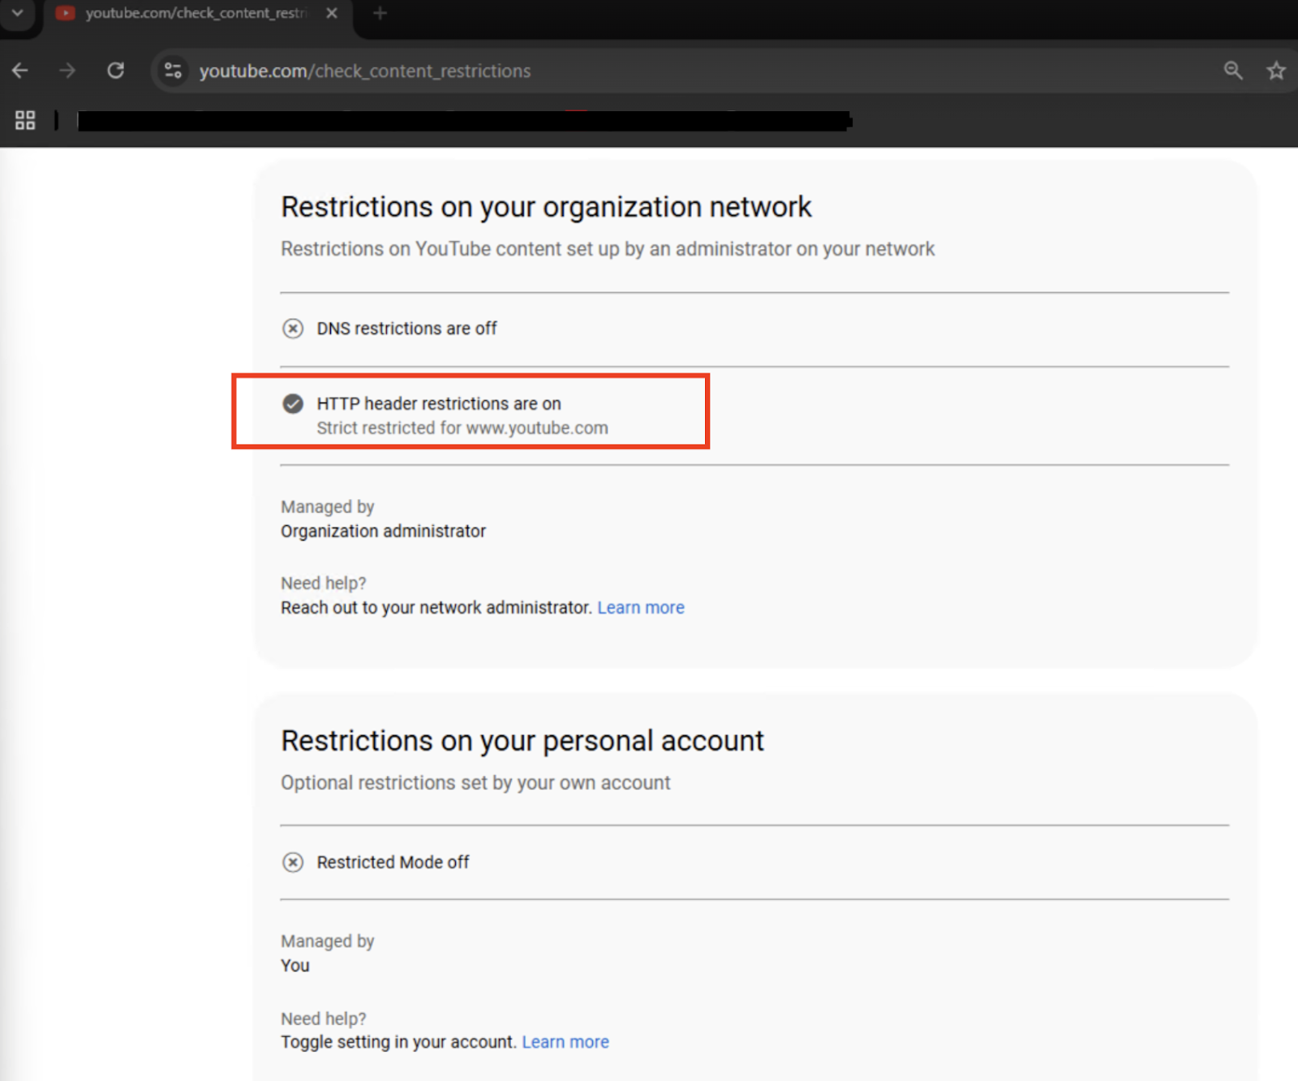Click 'Restrictions on your organization network' heading
Screen dimensions: 1298x1081
pos(546,207)
